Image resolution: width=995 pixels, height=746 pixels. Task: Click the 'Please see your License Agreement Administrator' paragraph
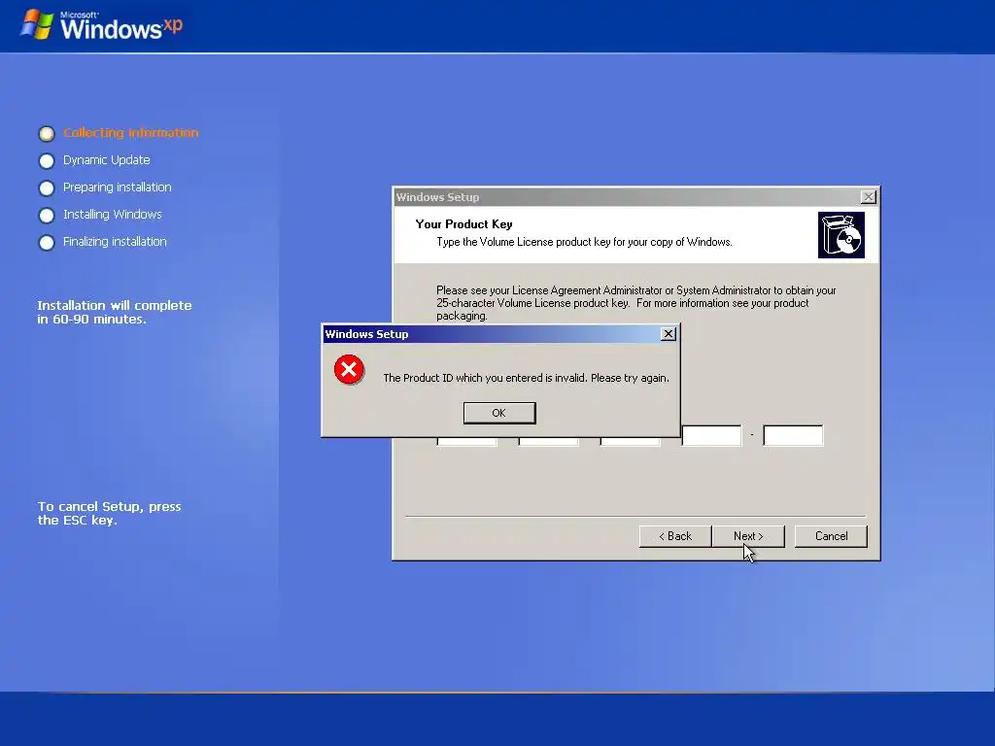pos(635,303)
